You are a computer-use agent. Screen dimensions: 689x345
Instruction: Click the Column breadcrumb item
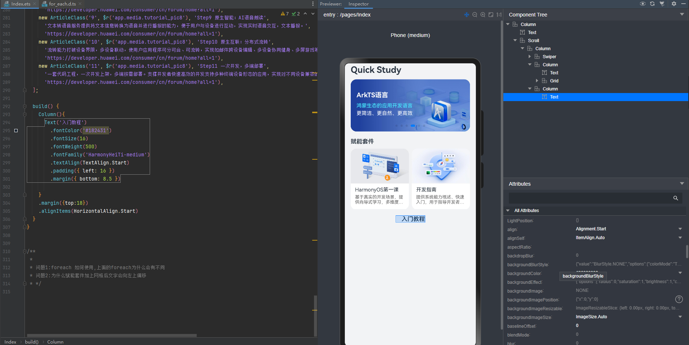55,342
